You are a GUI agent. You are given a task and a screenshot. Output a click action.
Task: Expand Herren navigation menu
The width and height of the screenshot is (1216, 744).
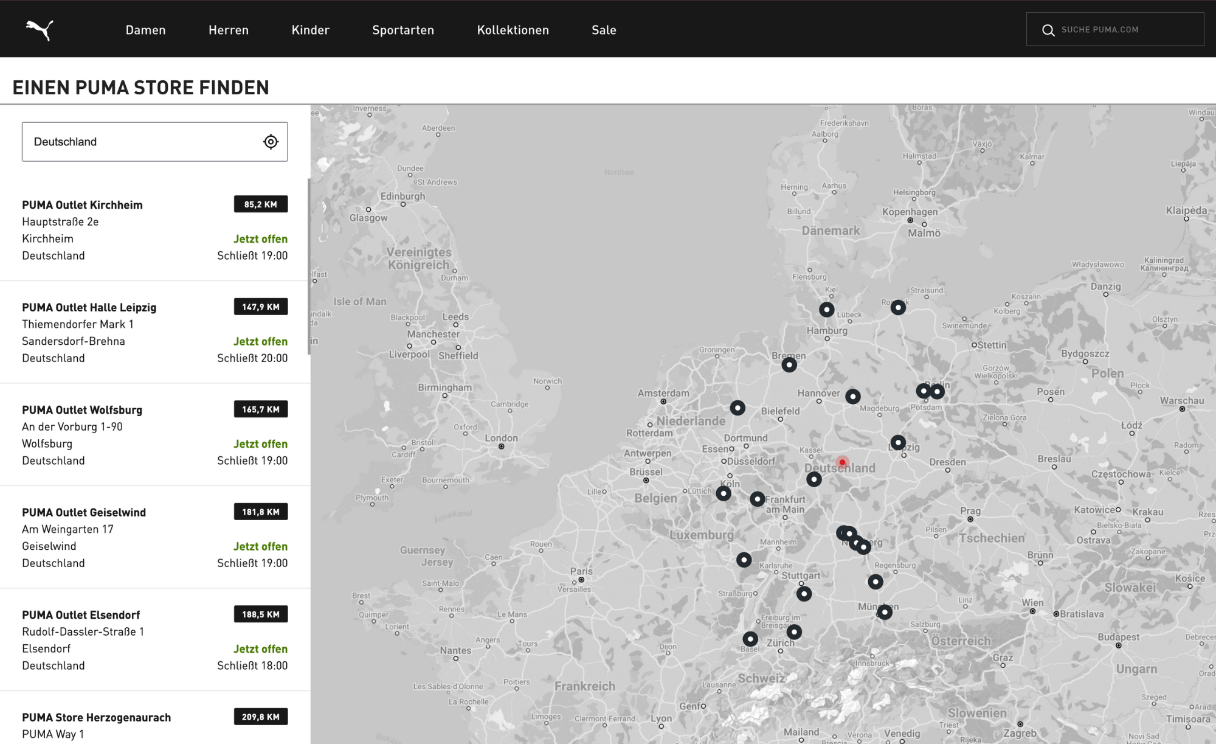pyautogui.click(x=229, y=29)
